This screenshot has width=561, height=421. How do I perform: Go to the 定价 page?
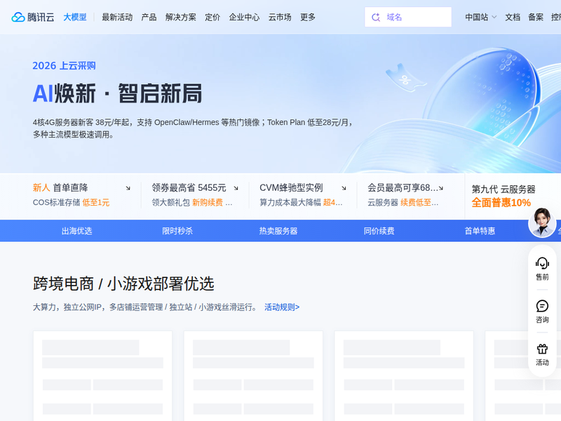(x=212, y=17)
